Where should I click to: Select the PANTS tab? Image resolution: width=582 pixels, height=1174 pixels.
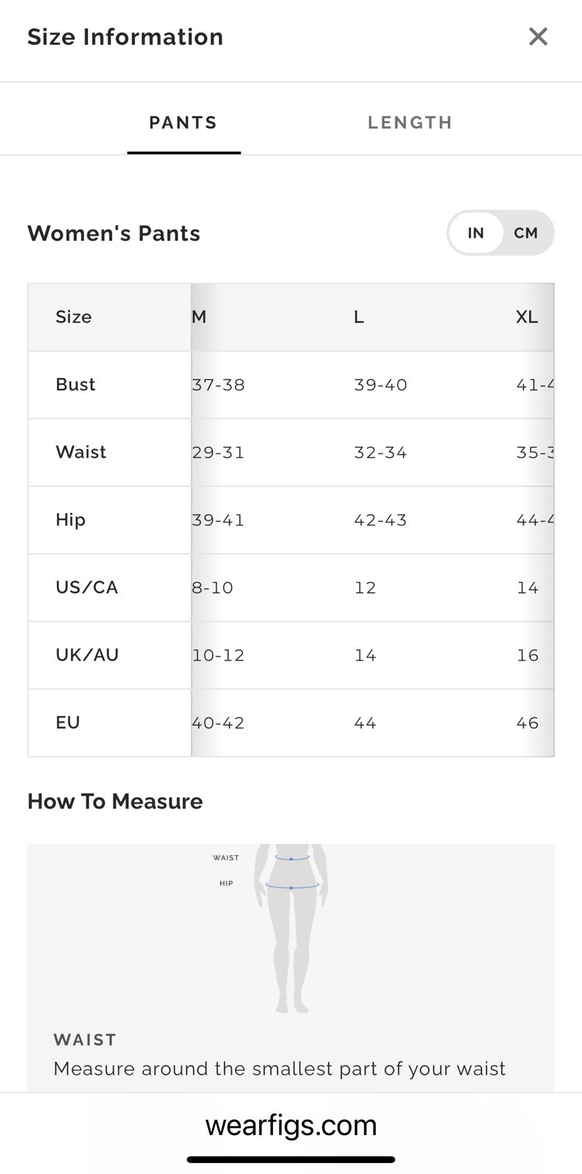183,123
